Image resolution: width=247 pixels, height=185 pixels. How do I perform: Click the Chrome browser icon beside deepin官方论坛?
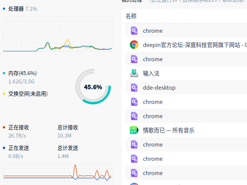click(x=134, y=45)
